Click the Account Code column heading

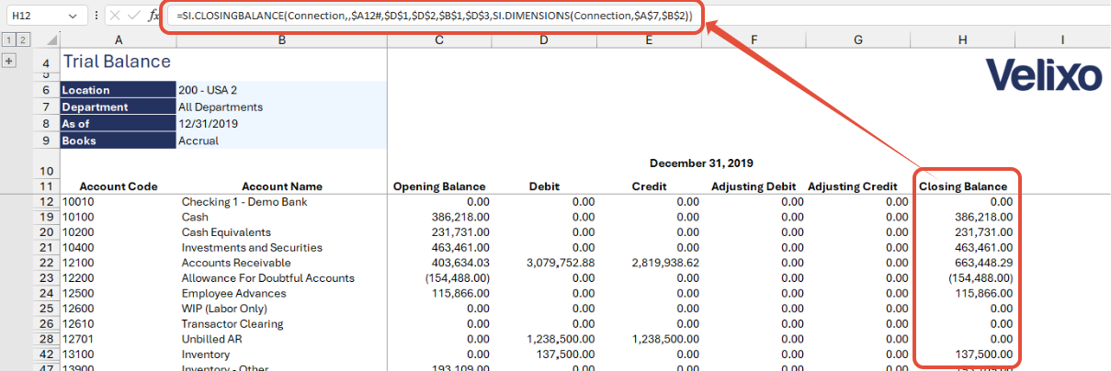(119, 186)
